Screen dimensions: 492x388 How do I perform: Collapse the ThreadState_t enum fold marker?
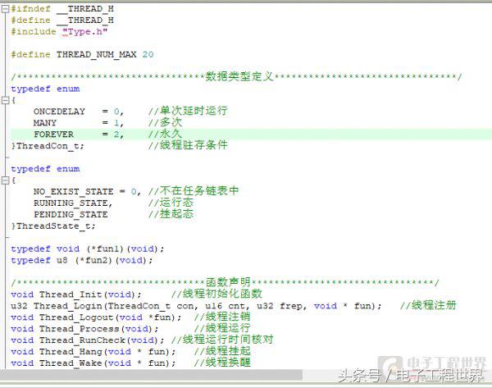click(x=5, y=180)
